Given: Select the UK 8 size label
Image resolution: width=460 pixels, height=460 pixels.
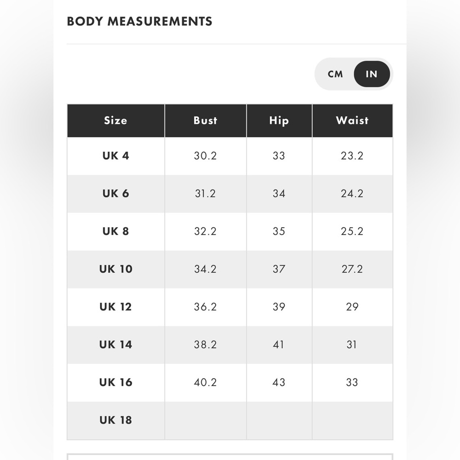Looking at the screenshot, I should click(x=115, y=231).
